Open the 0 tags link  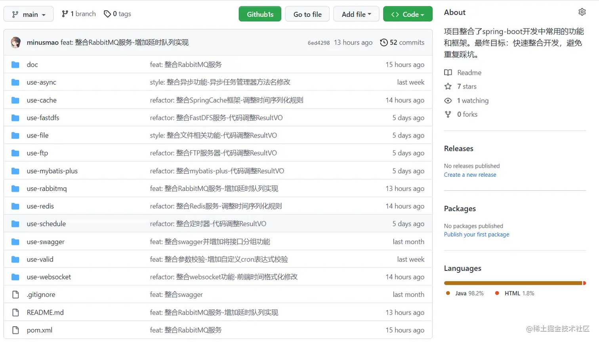117,14
